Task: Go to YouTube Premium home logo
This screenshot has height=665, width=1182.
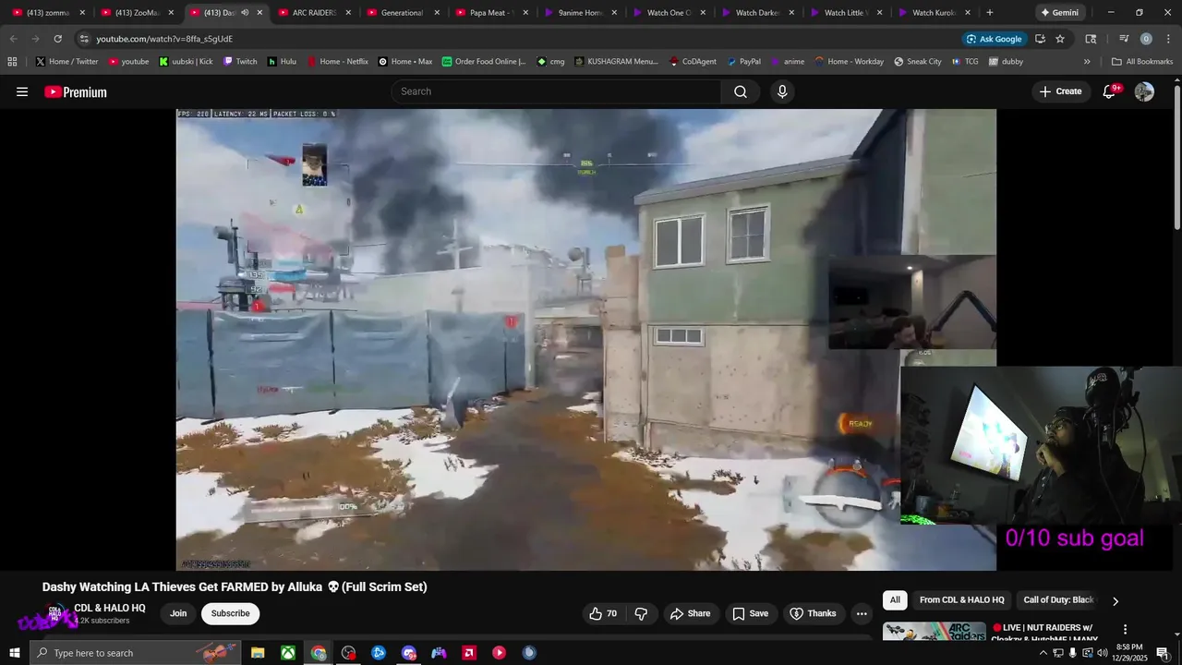Action: click(76, 91)
